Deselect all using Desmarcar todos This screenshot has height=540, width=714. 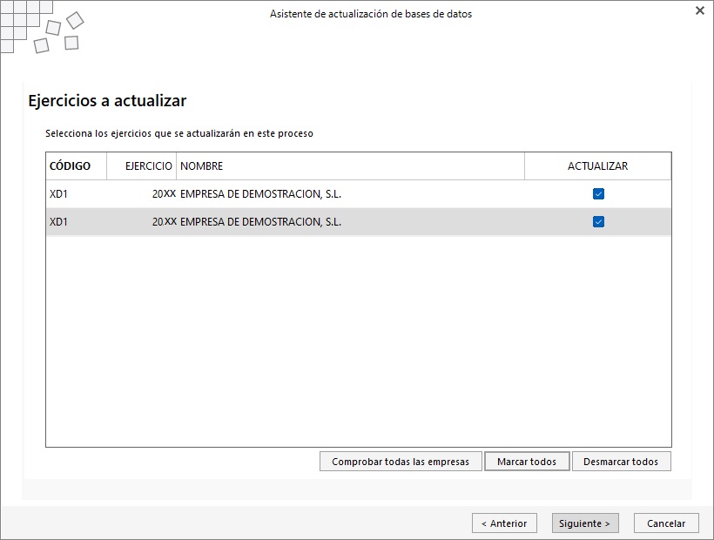click(x=621, y=462)
